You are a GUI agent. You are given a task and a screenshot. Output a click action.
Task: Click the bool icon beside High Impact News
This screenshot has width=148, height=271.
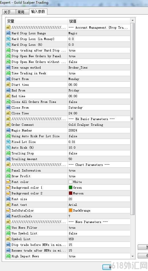tap(8, 256)
